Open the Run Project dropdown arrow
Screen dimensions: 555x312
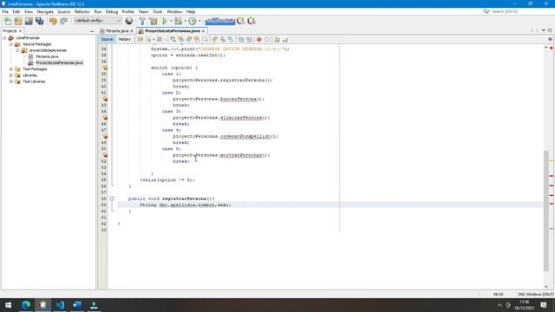coord(171,21)
